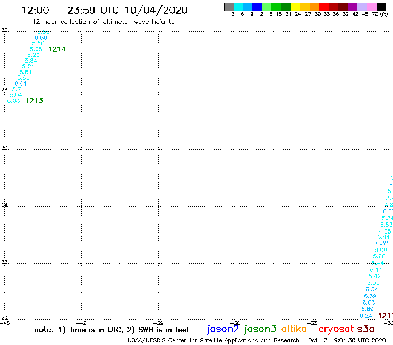The width and height of the screenshot is (393, 345).
Task: Click longitude axis label -45
Action: click(5, 323)
